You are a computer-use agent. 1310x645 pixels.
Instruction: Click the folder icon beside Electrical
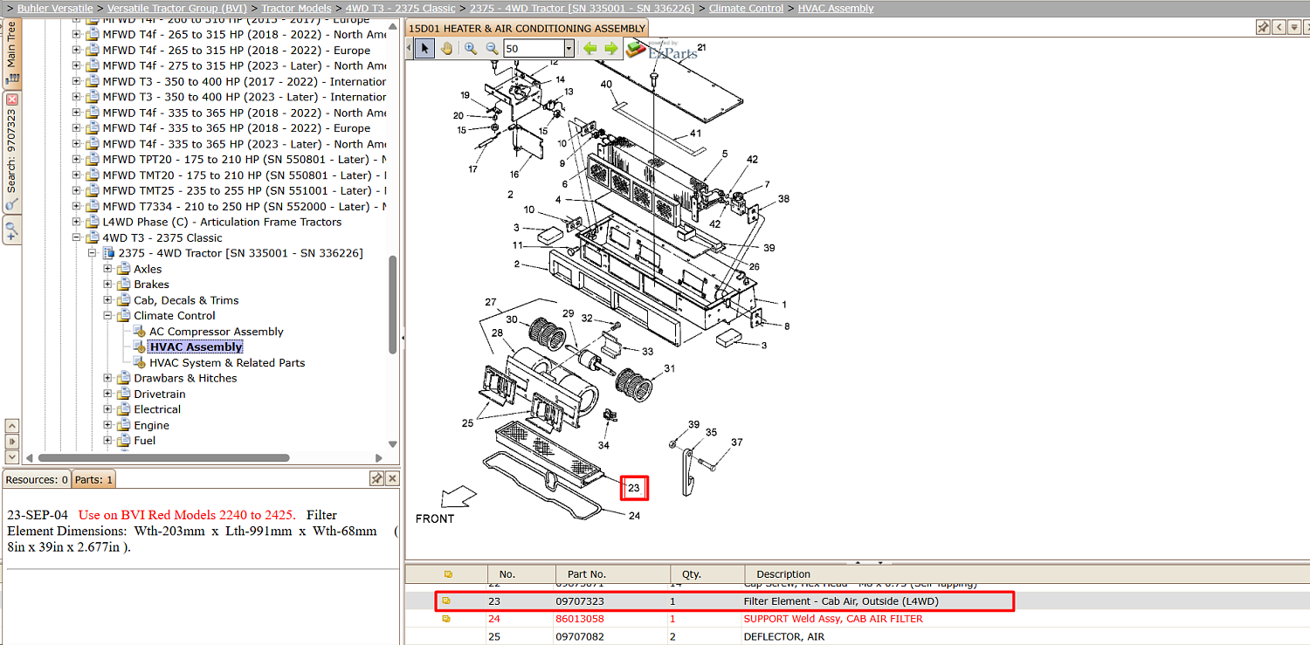(x=124, y=409)
